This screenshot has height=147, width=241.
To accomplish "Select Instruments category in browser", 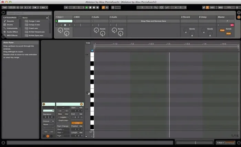I will [x=12, y=28].
